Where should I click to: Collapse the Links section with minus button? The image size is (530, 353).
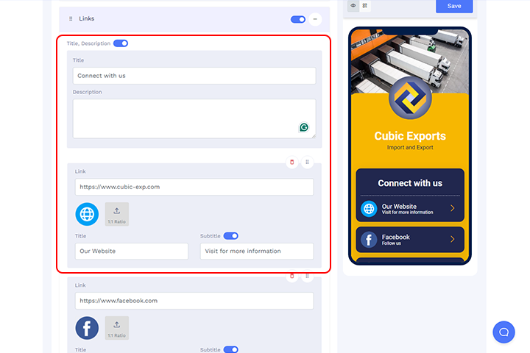tap(315, 19)
